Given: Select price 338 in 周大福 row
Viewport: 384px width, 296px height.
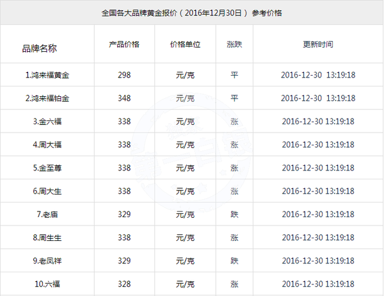Looking at the screenshot, I should pyautogui.click(x=124, y=144).
